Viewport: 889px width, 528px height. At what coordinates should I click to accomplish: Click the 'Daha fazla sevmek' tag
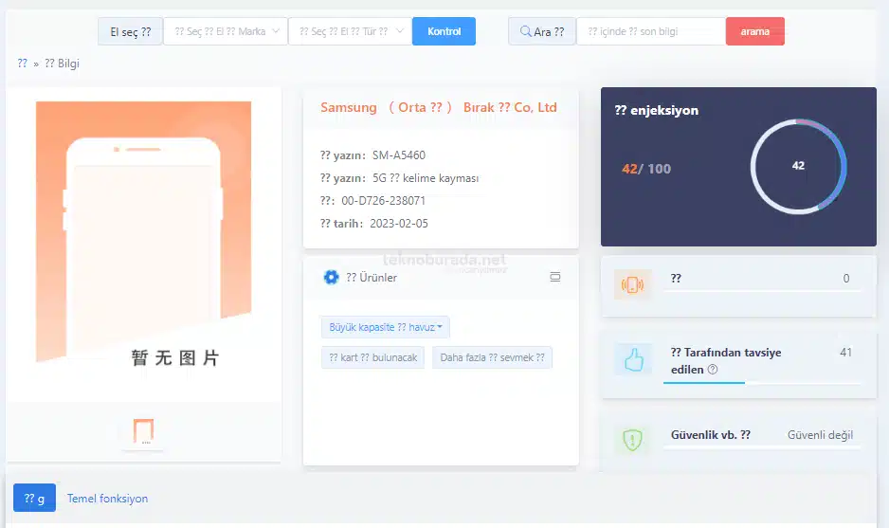[492, 357]
